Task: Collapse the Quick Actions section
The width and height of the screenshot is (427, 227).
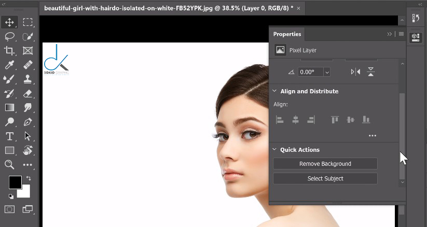Action: (x=274, y=149)
